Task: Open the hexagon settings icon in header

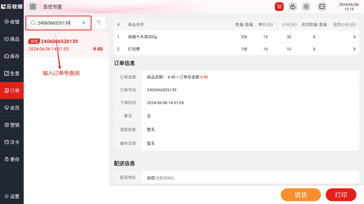Action: [x=306, y=7]
